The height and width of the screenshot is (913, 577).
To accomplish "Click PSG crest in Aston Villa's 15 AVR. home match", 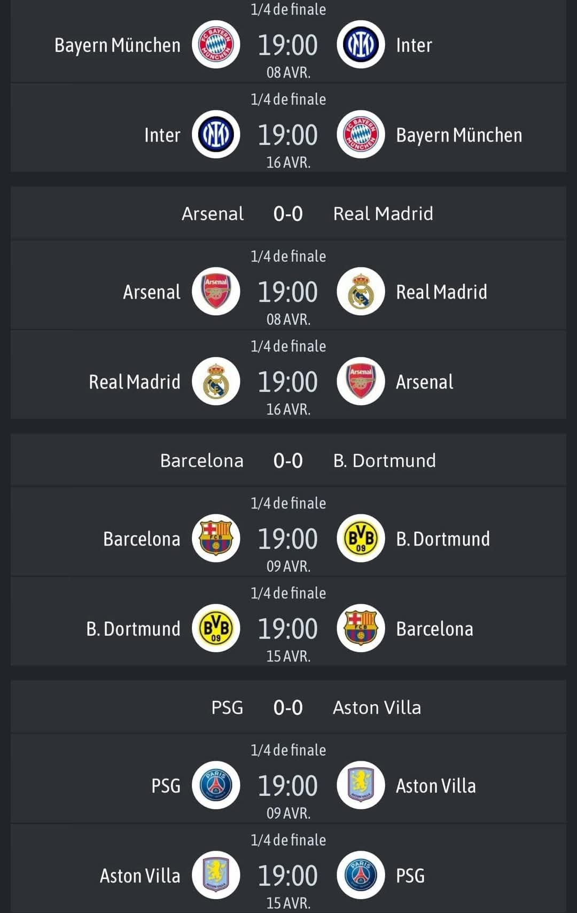I will click(361, 875).
